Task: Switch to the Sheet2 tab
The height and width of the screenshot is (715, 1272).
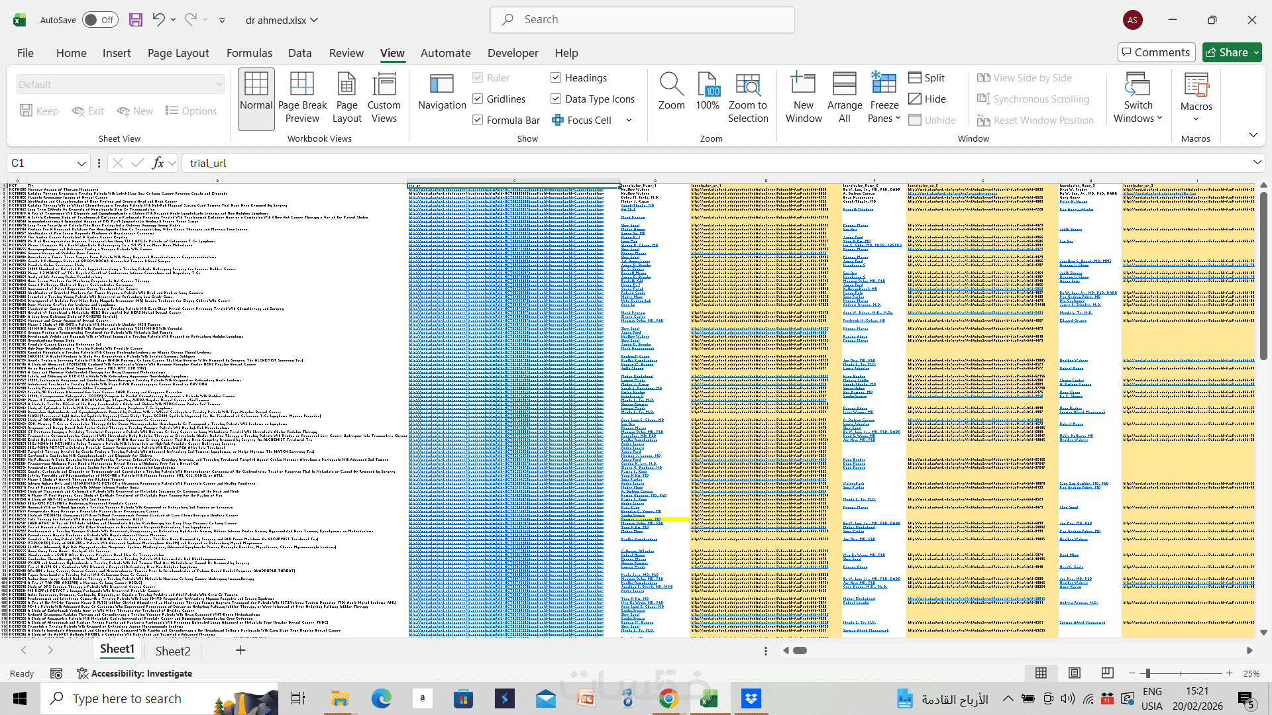Action: (172, 651)
